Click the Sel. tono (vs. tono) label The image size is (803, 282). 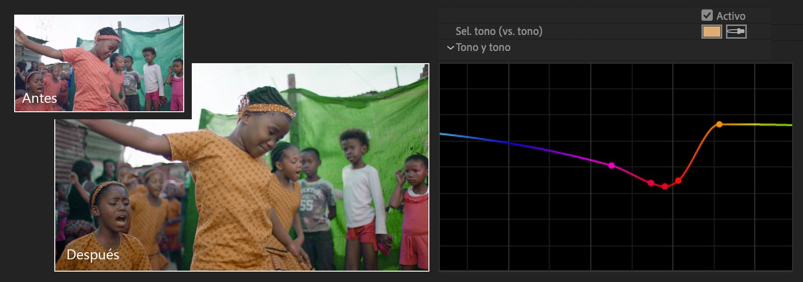pyautogui.click(x=499, y=32)
